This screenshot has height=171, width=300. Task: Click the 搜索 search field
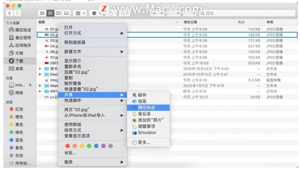tap(247, 13)
